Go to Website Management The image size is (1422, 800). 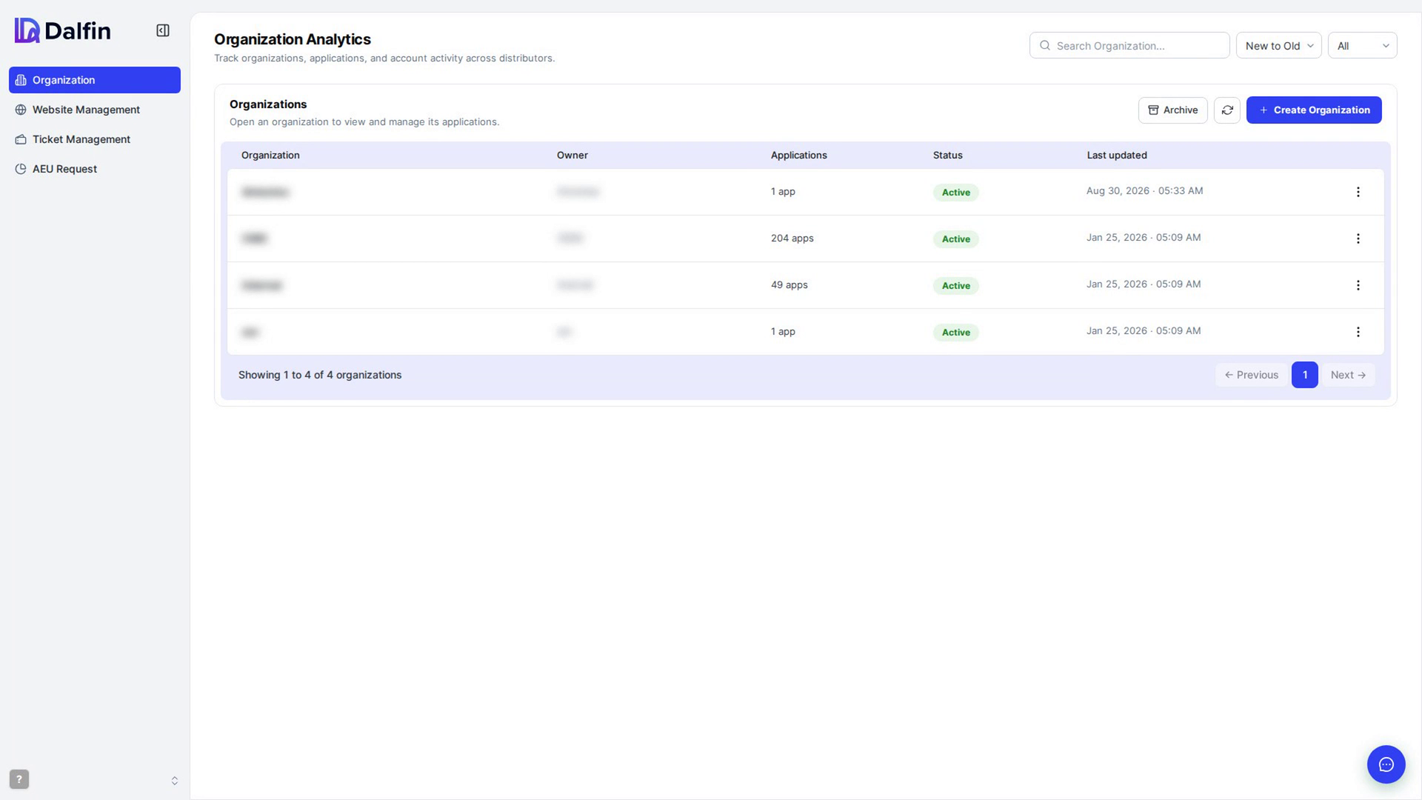point(95,110)
